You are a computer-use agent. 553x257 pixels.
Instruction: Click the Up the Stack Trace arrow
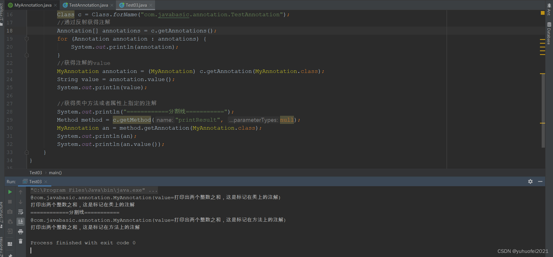coord(21,192)
